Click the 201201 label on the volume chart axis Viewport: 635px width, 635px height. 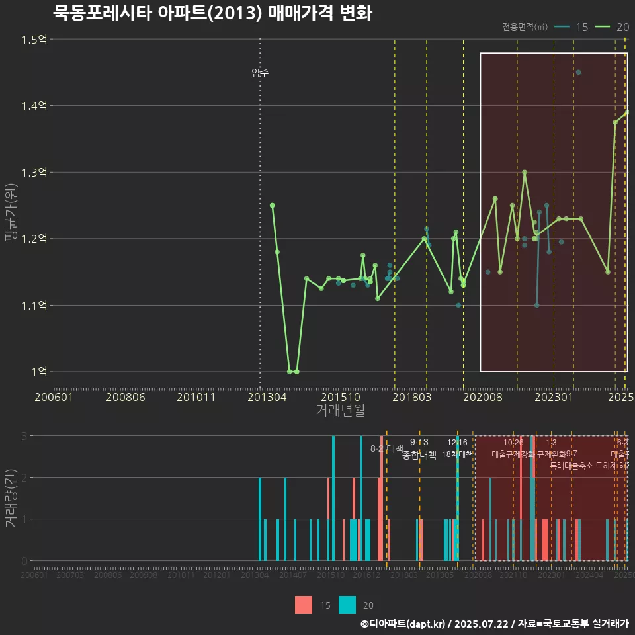[x=217, y=575]
